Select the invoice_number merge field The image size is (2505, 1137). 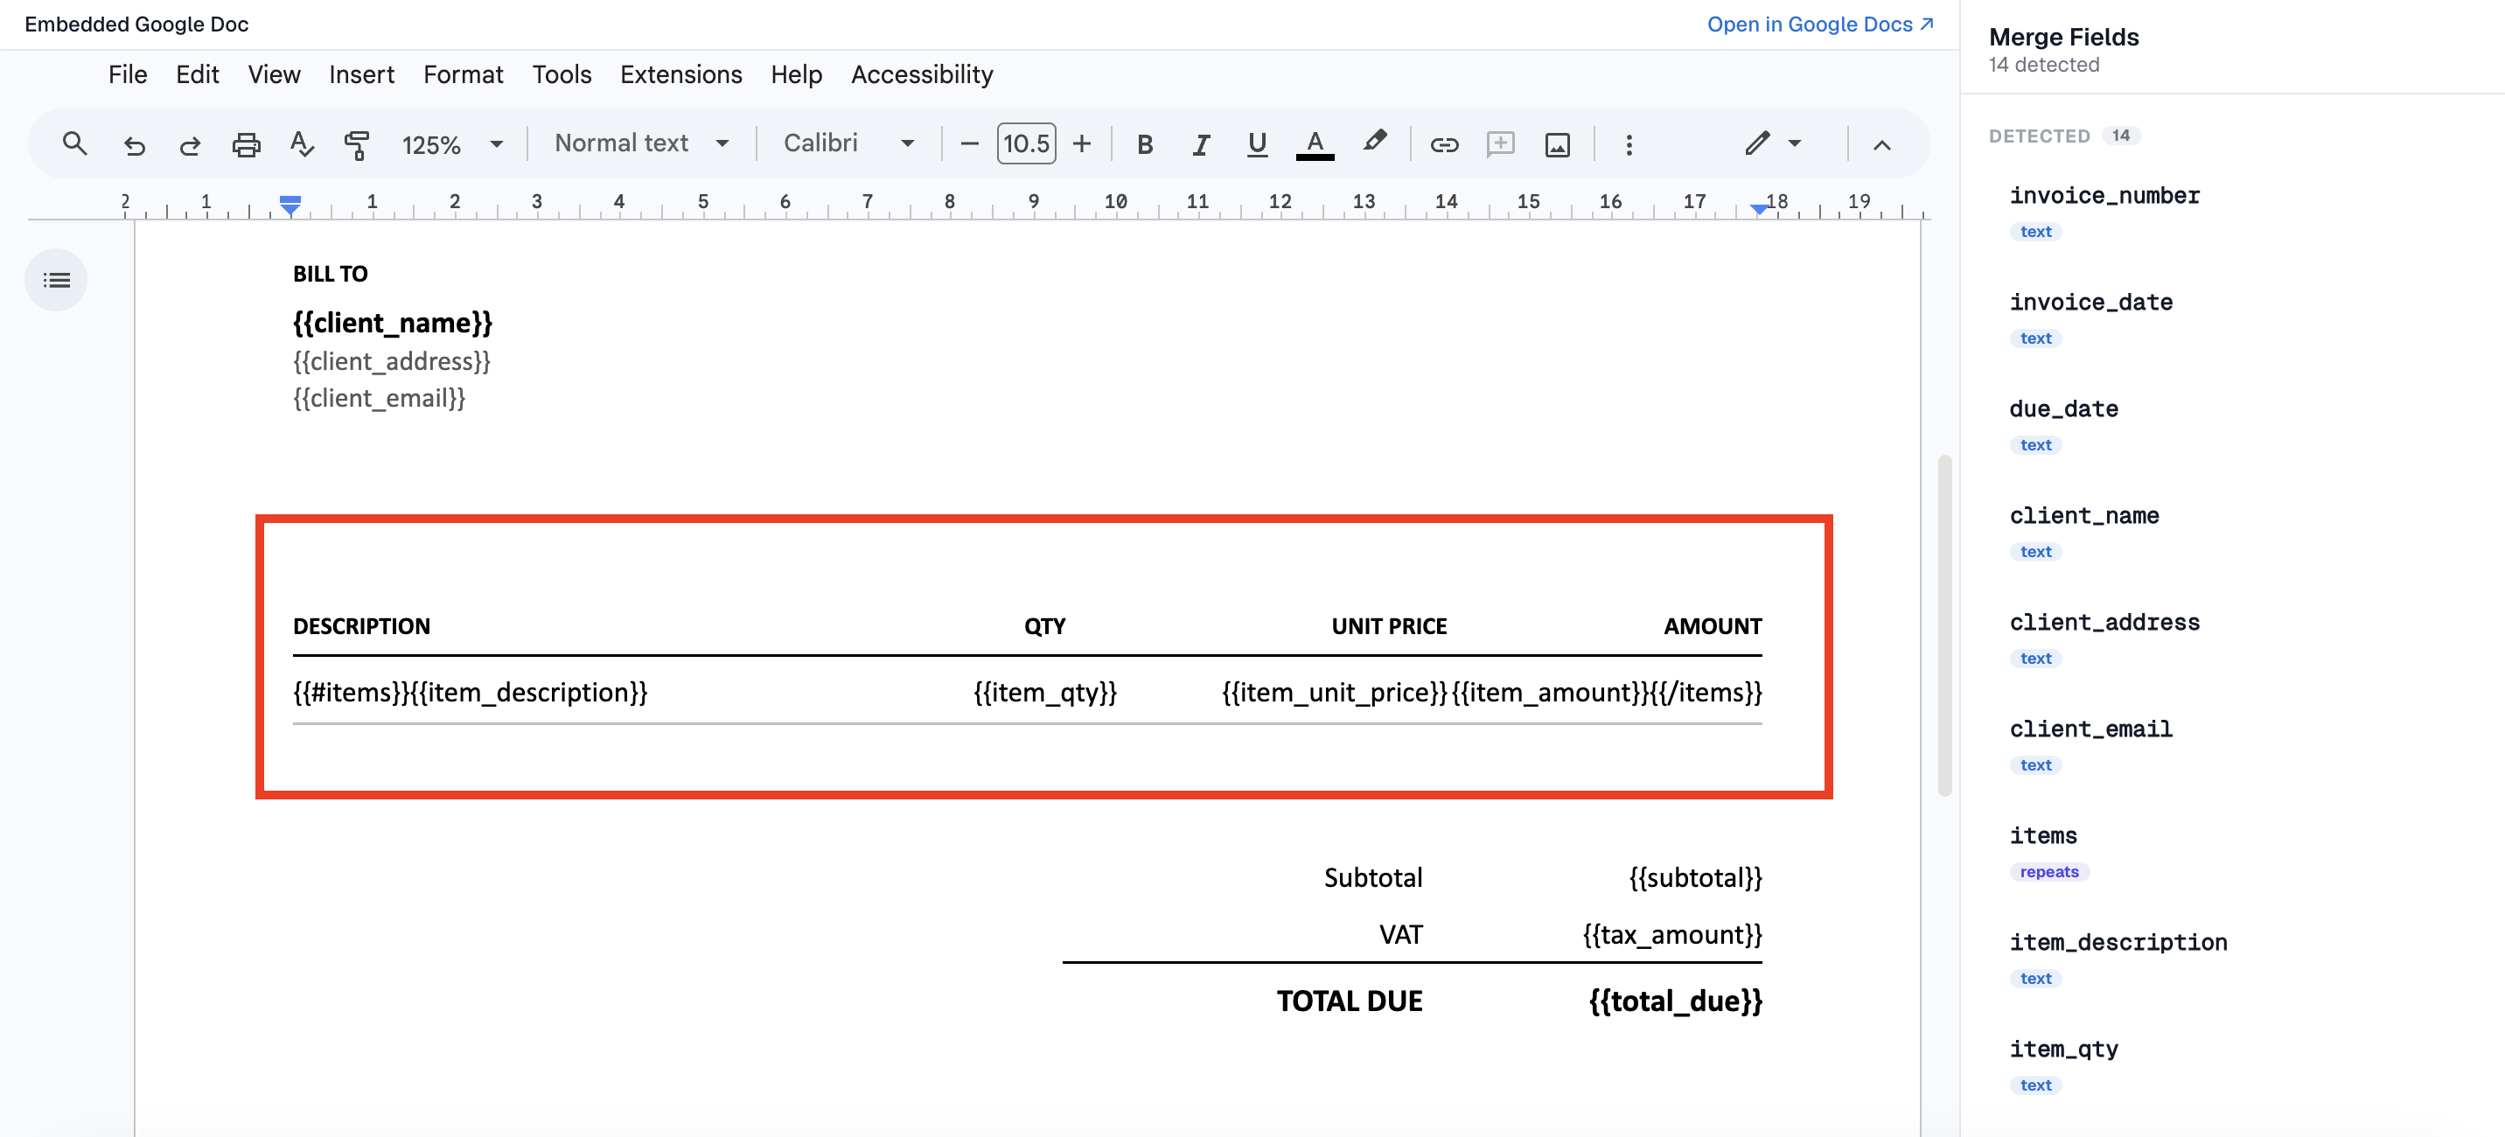(x=2104, y=196)
